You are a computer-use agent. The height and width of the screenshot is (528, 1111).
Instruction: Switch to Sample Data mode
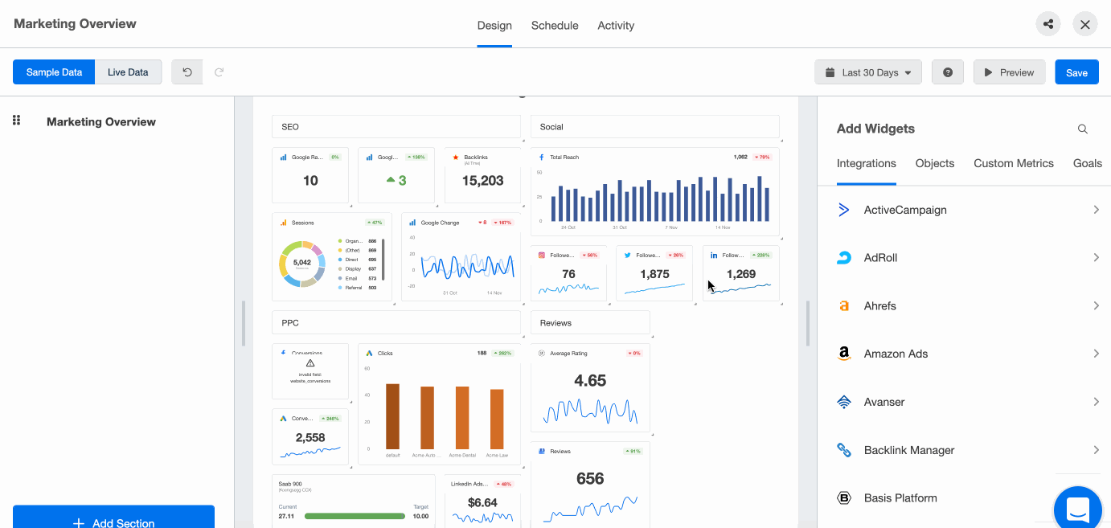pos(54,72)
